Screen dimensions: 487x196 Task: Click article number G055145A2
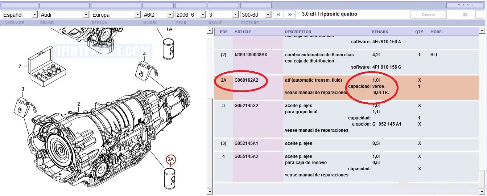pyautogui.click(x=246, y=156)
